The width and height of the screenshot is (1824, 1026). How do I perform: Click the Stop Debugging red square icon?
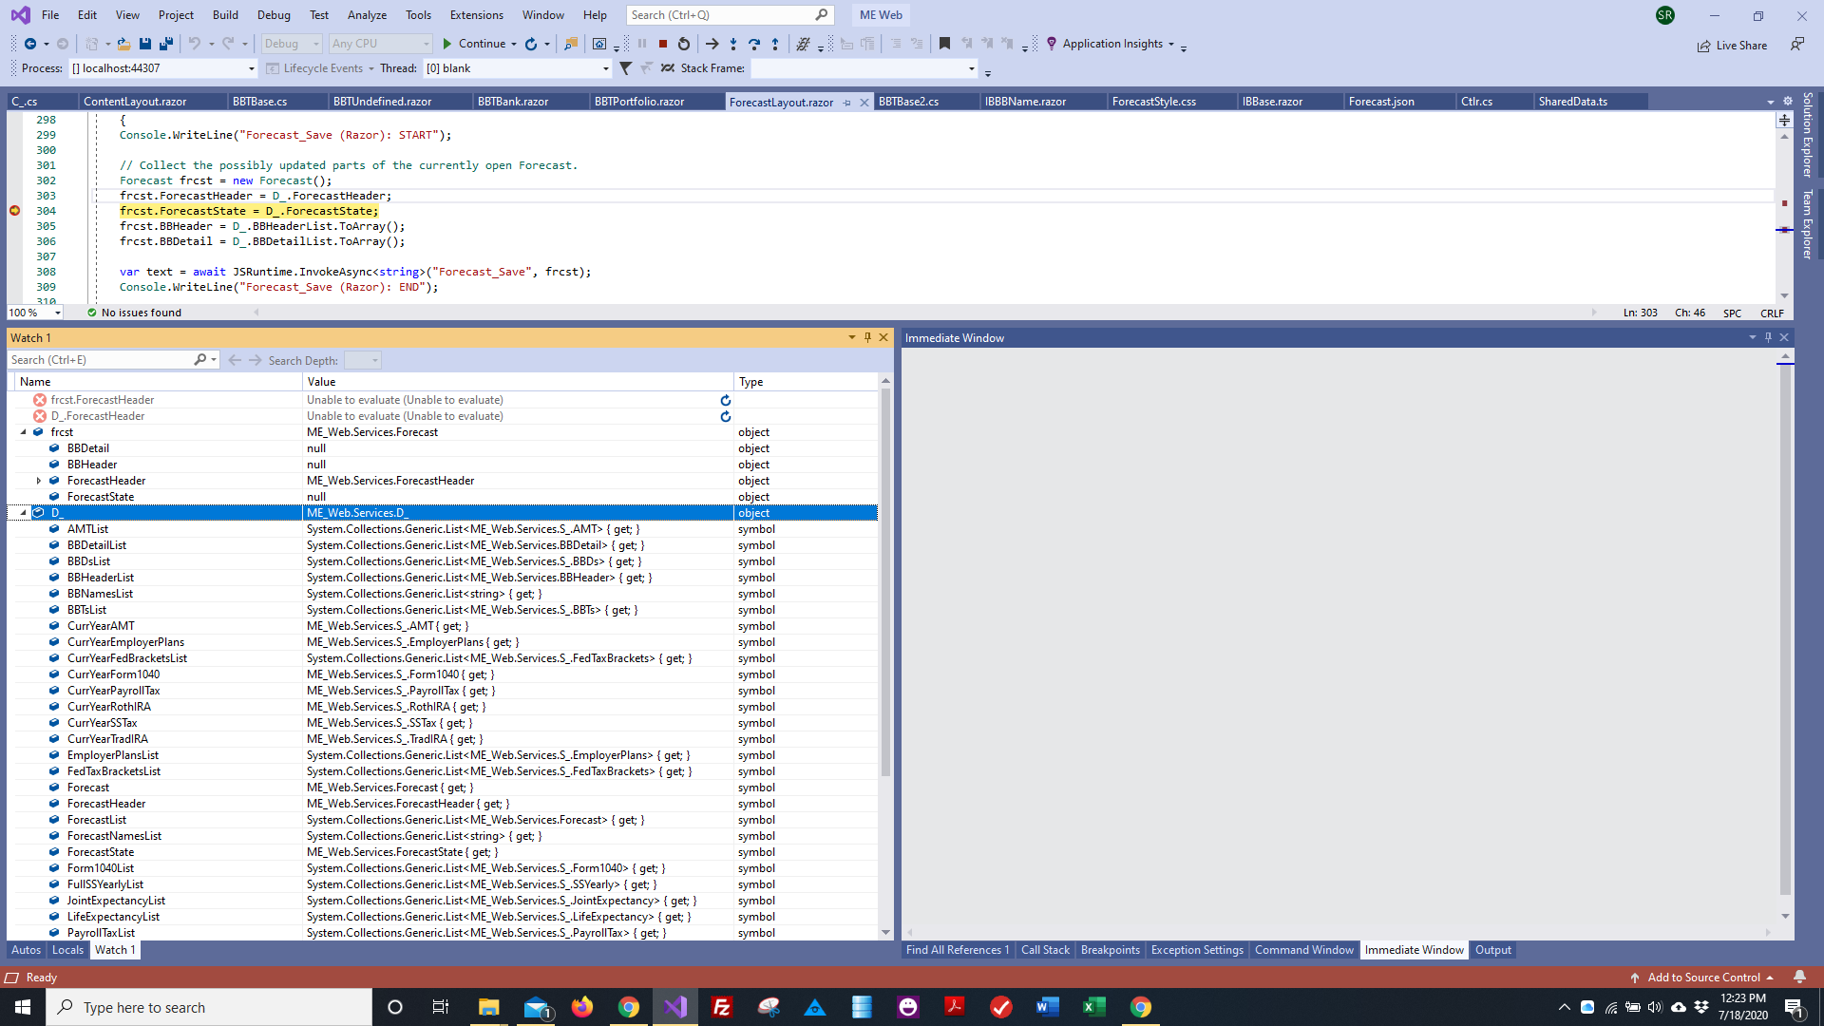(663, 44)
